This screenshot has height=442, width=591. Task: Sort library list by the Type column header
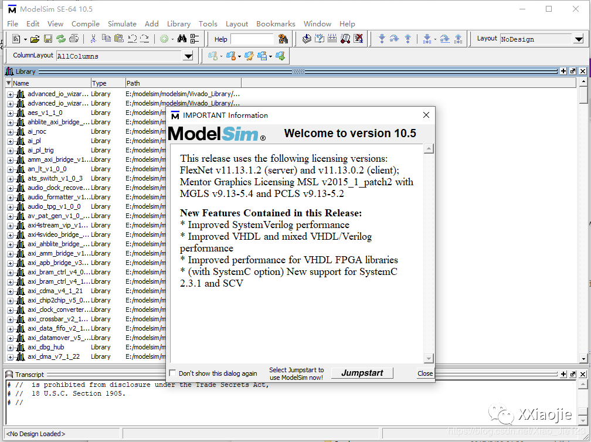tap(108, 83)
